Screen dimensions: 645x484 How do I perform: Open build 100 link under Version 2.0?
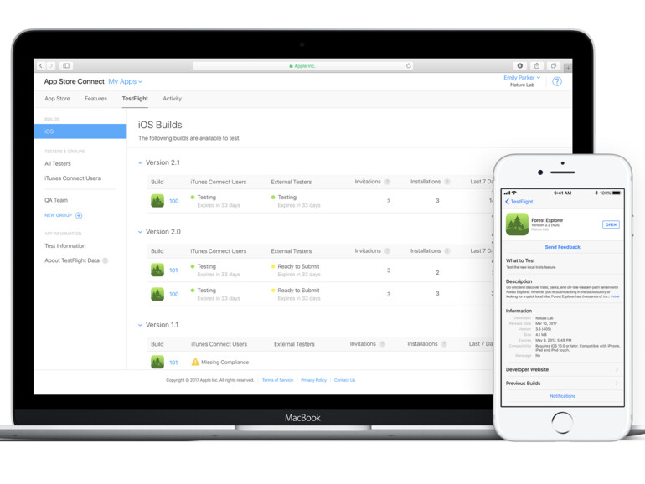174,295
